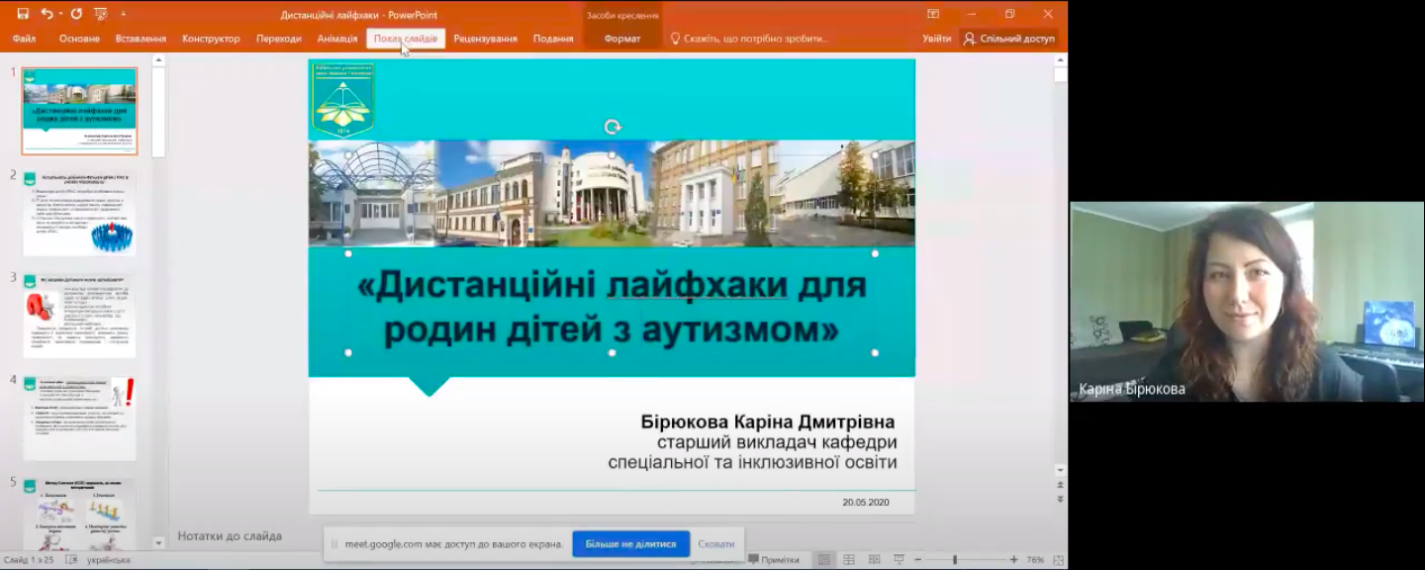The width and height of the screenshot is (1425, 570).
Task: Click the Redo icon in title bar
Action: point(76,14)
